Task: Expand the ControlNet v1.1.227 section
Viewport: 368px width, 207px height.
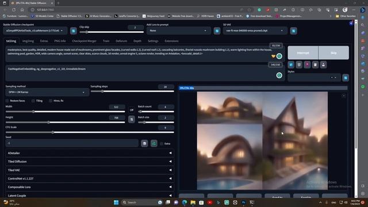Action: click(90, 178)
